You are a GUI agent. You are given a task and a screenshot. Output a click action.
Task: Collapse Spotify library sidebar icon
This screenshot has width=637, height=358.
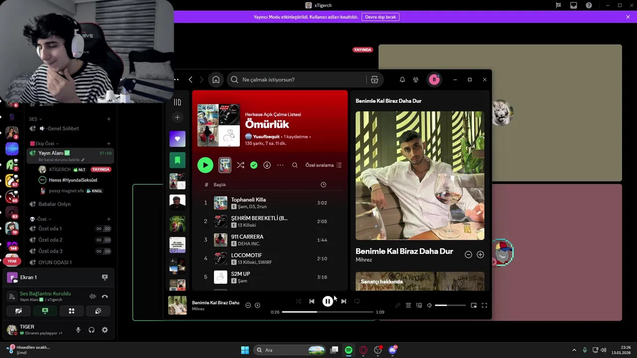pos(177,102)
